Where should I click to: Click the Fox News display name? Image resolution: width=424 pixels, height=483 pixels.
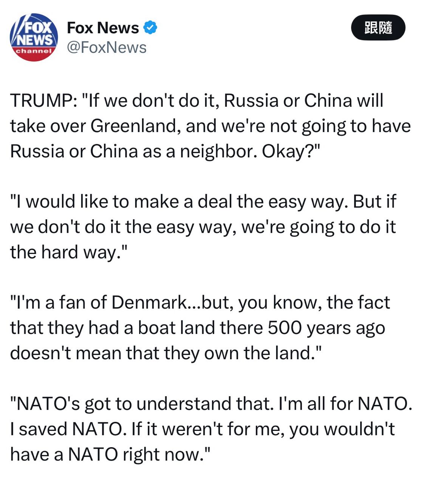click(103, 28)
